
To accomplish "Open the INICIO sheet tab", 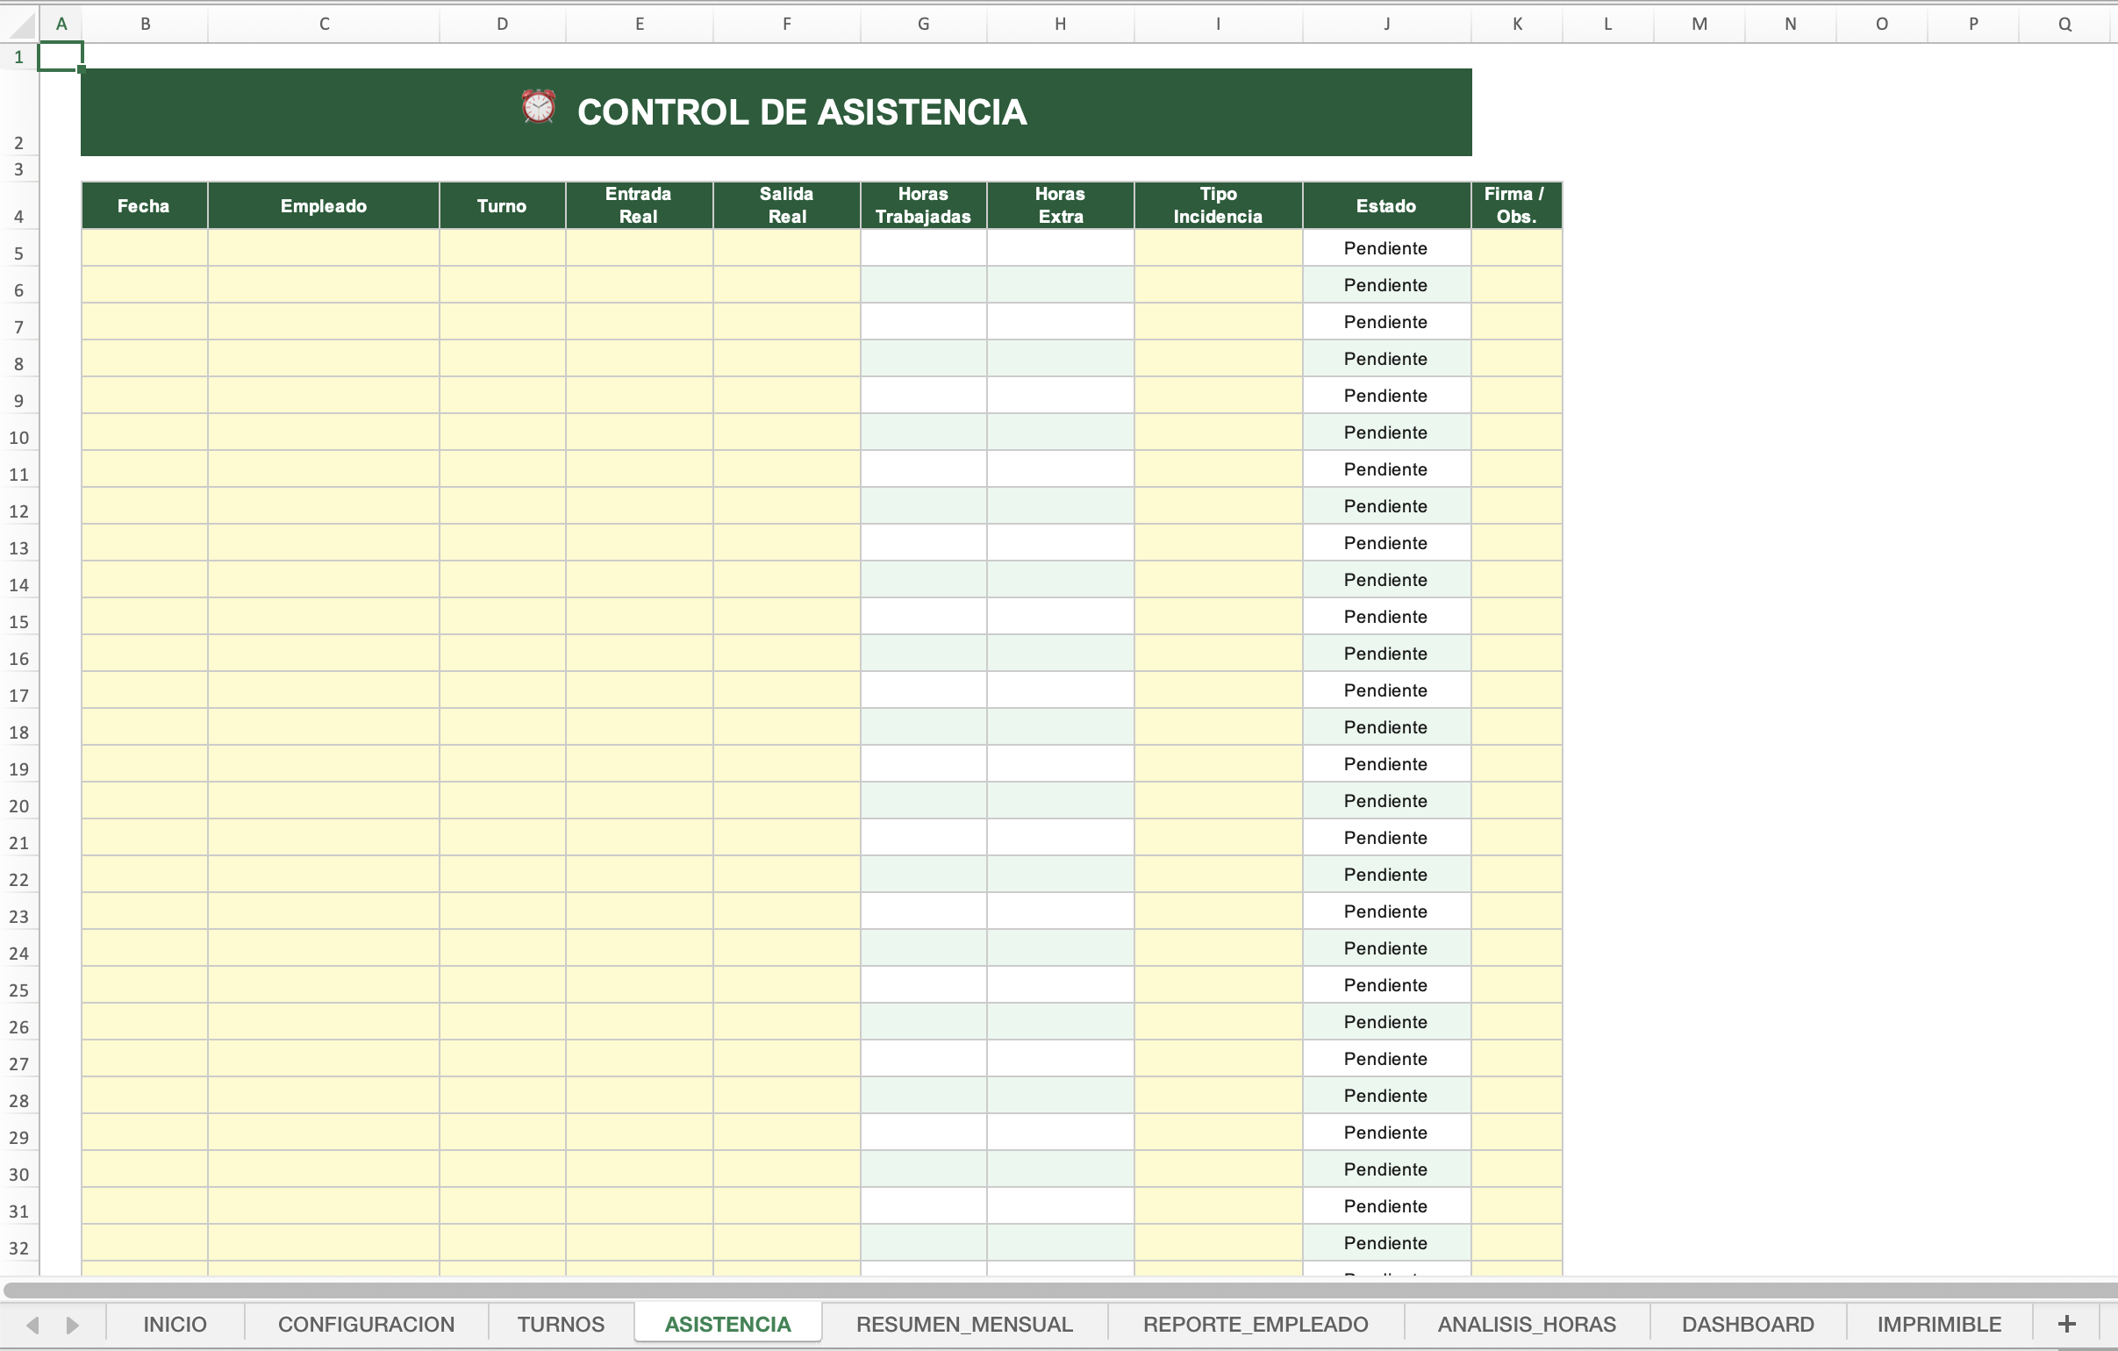I will point(174,1324).
